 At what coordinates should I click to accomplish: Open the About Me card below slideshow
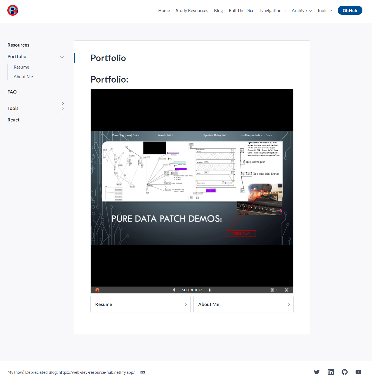pos(244,304)
